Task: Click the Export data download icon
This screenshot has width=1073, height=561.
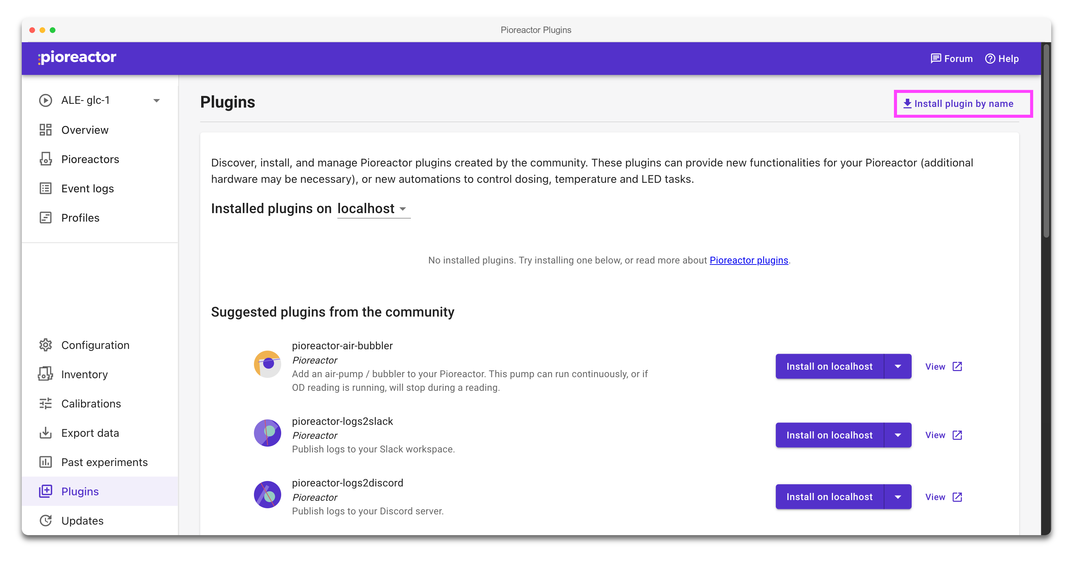Action: click(x=45, y=433)
